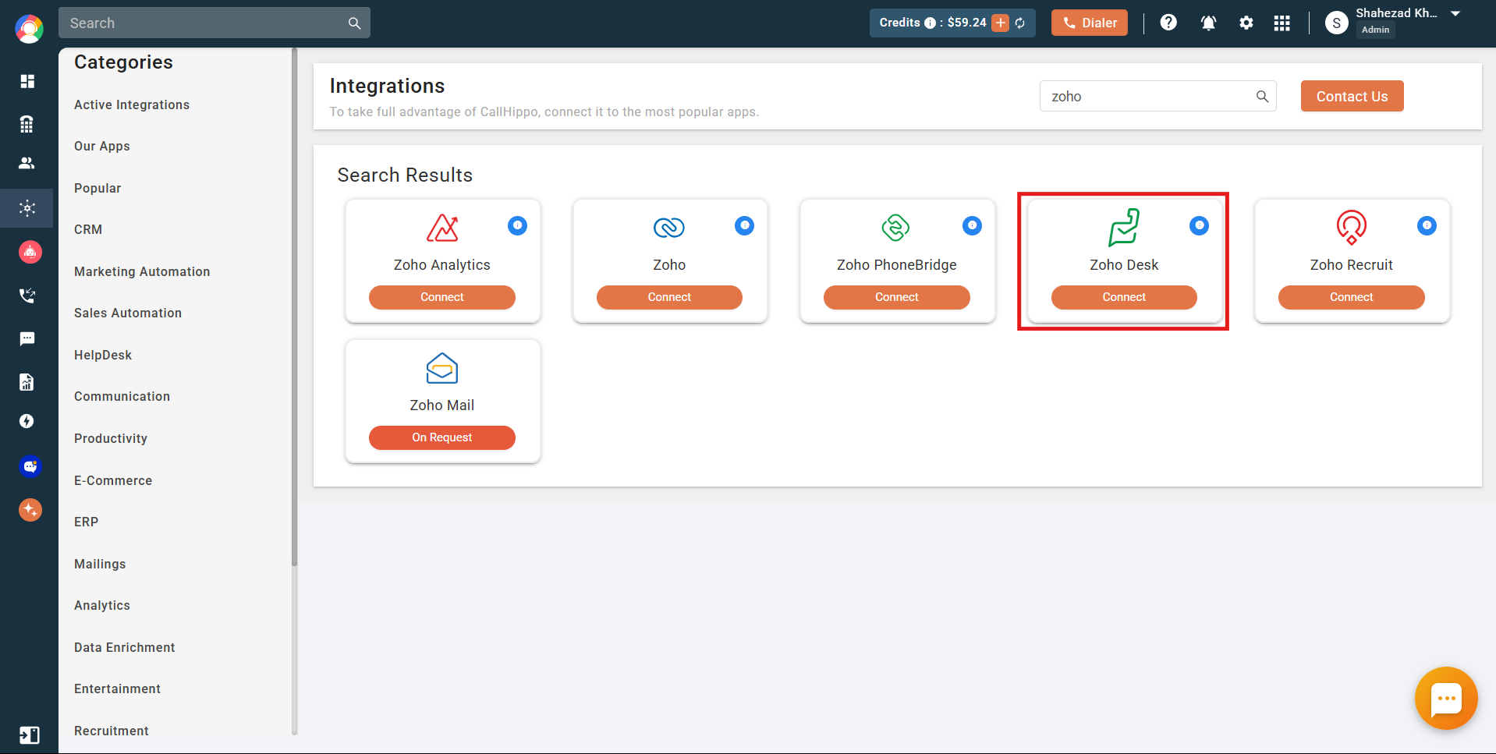
Task: Click the info icon on Zoho card
Action: (745, 225)
